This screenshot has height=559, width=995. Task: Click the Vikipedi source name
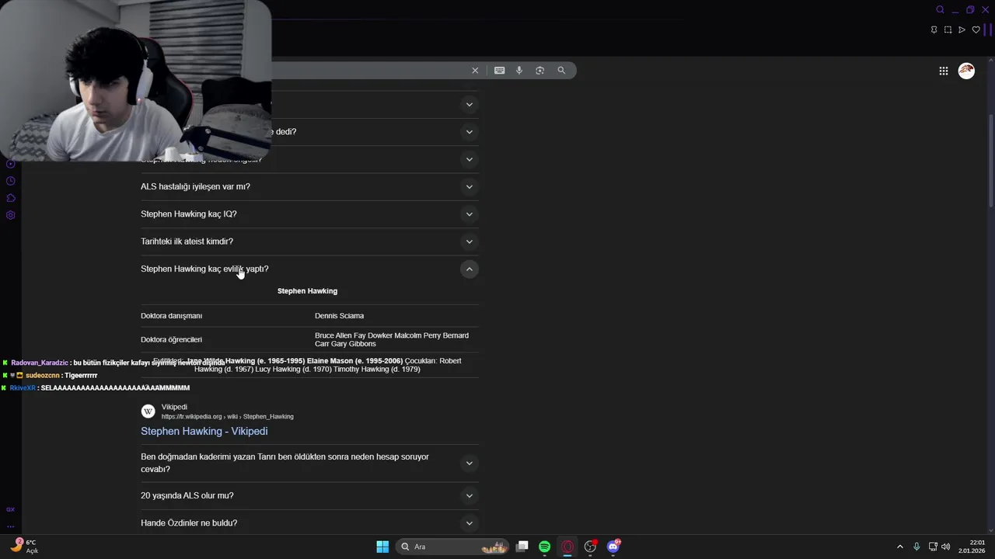tap(174, 407)
